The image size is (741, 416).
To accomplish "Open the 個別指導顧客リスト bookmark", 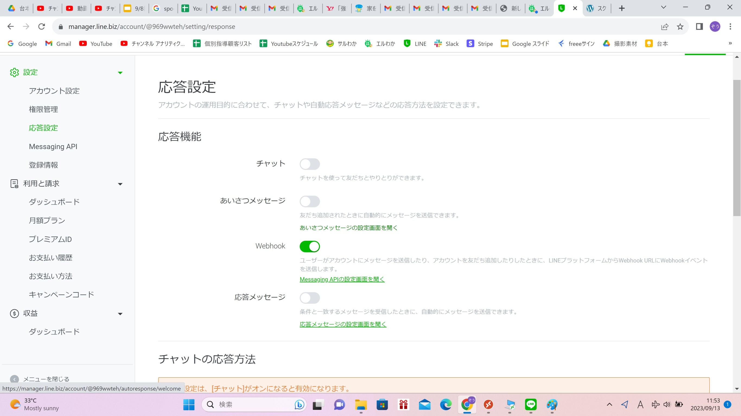I will pyautogui.click(x=222, y=44).
